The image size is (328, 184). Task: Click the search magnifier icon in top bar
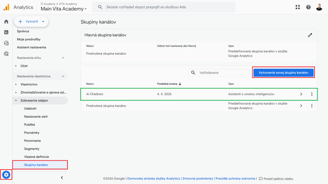(100, 7)
